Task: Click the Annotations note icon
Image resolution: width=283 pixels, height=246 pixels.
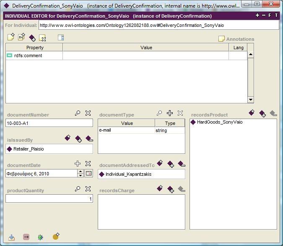Action: pos(221,39)
